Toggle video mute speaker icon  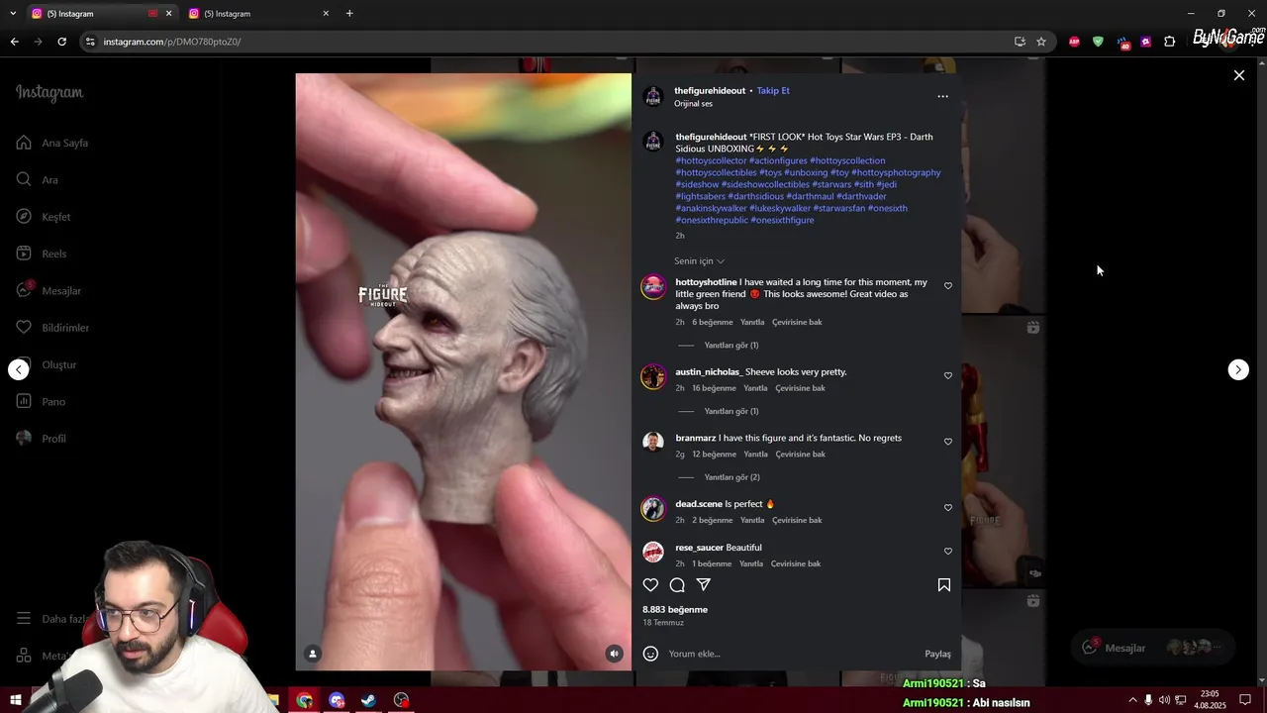coord(615,654)
